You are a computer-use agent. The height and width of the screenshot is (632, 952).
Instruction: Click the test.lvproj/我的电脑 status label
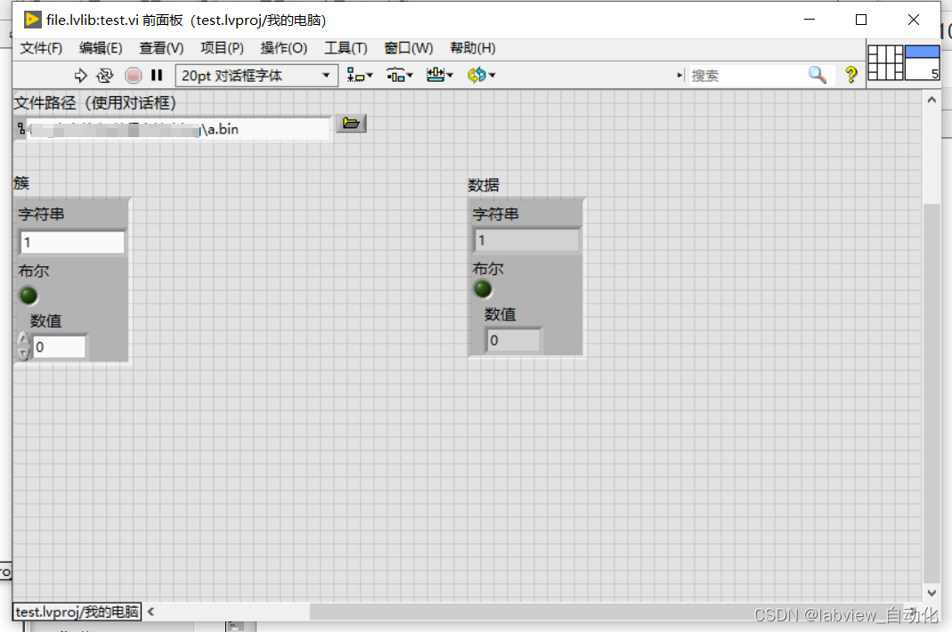point(77,612)
